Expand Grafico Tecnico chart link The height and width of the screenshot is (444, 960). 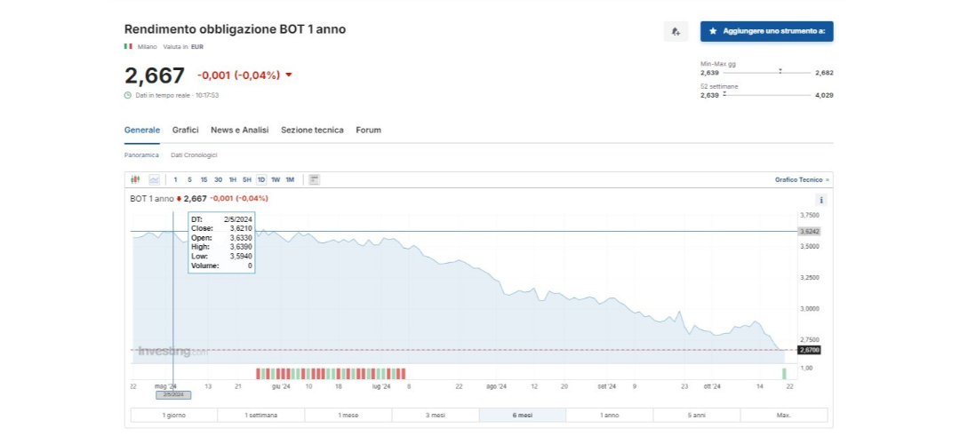(802, 179)
